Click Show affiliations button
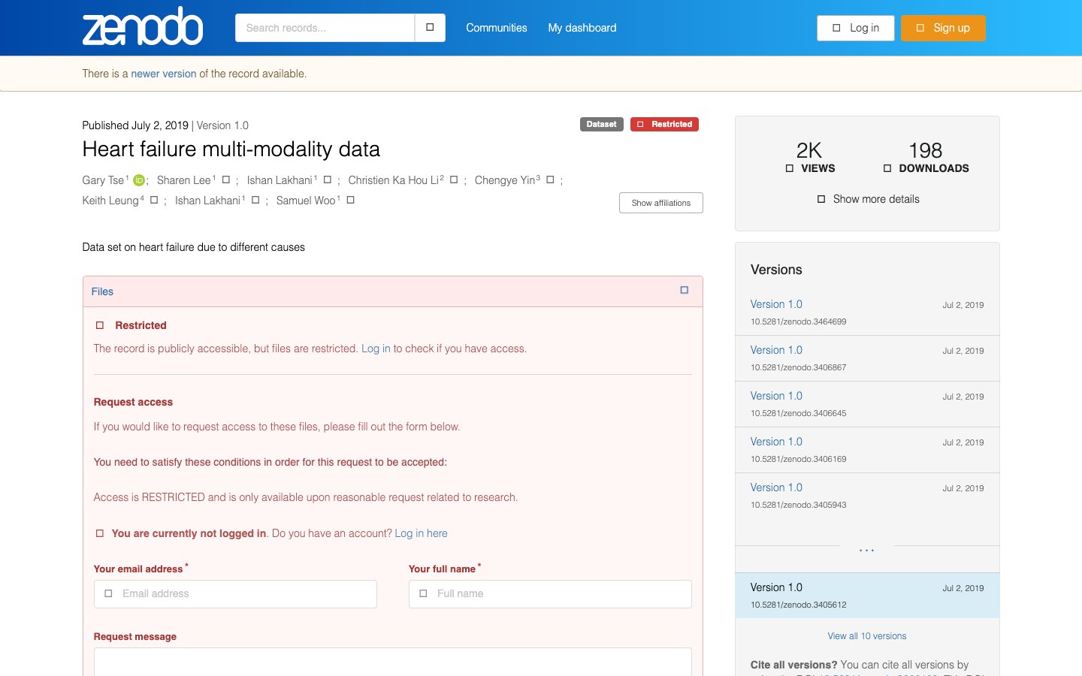Screen dimensions: 1082x676 [661, 203]
